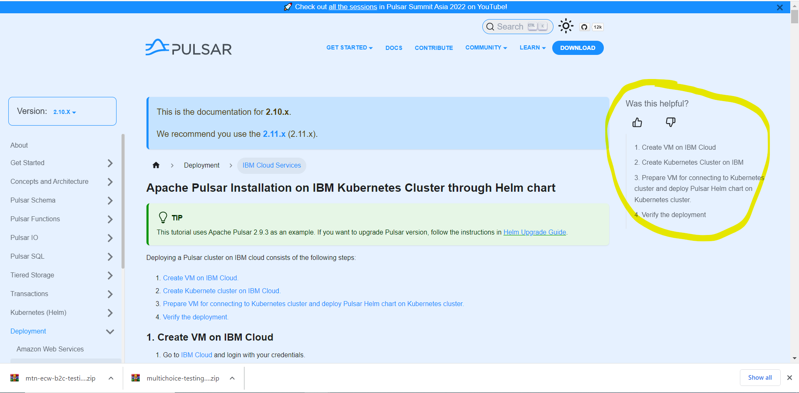Open options arrow for mtn-ecw-b2c-testi download
Screen dimensions: 799x393
111,378
